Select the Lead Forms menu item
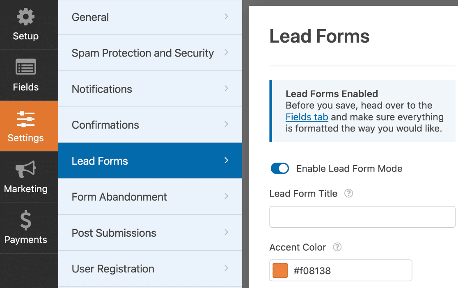 pyautogui.click(x=100, y=161)
